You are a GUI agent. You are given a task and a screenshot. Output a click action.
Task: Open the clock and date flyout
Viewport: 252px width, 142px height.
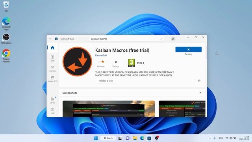pyautogui.click(x=244, y=138)
